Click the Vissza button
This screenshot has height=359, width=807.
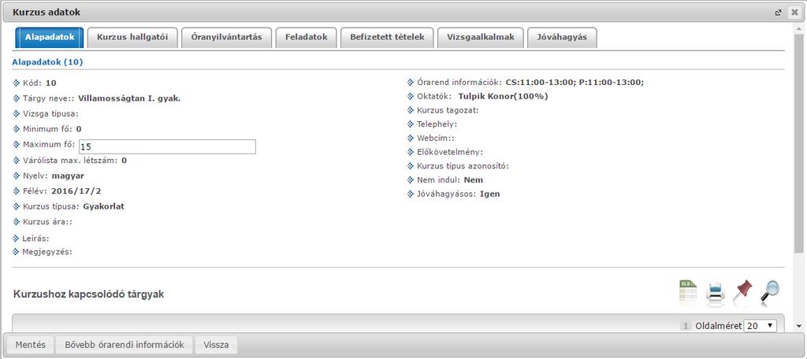(216, 345)
